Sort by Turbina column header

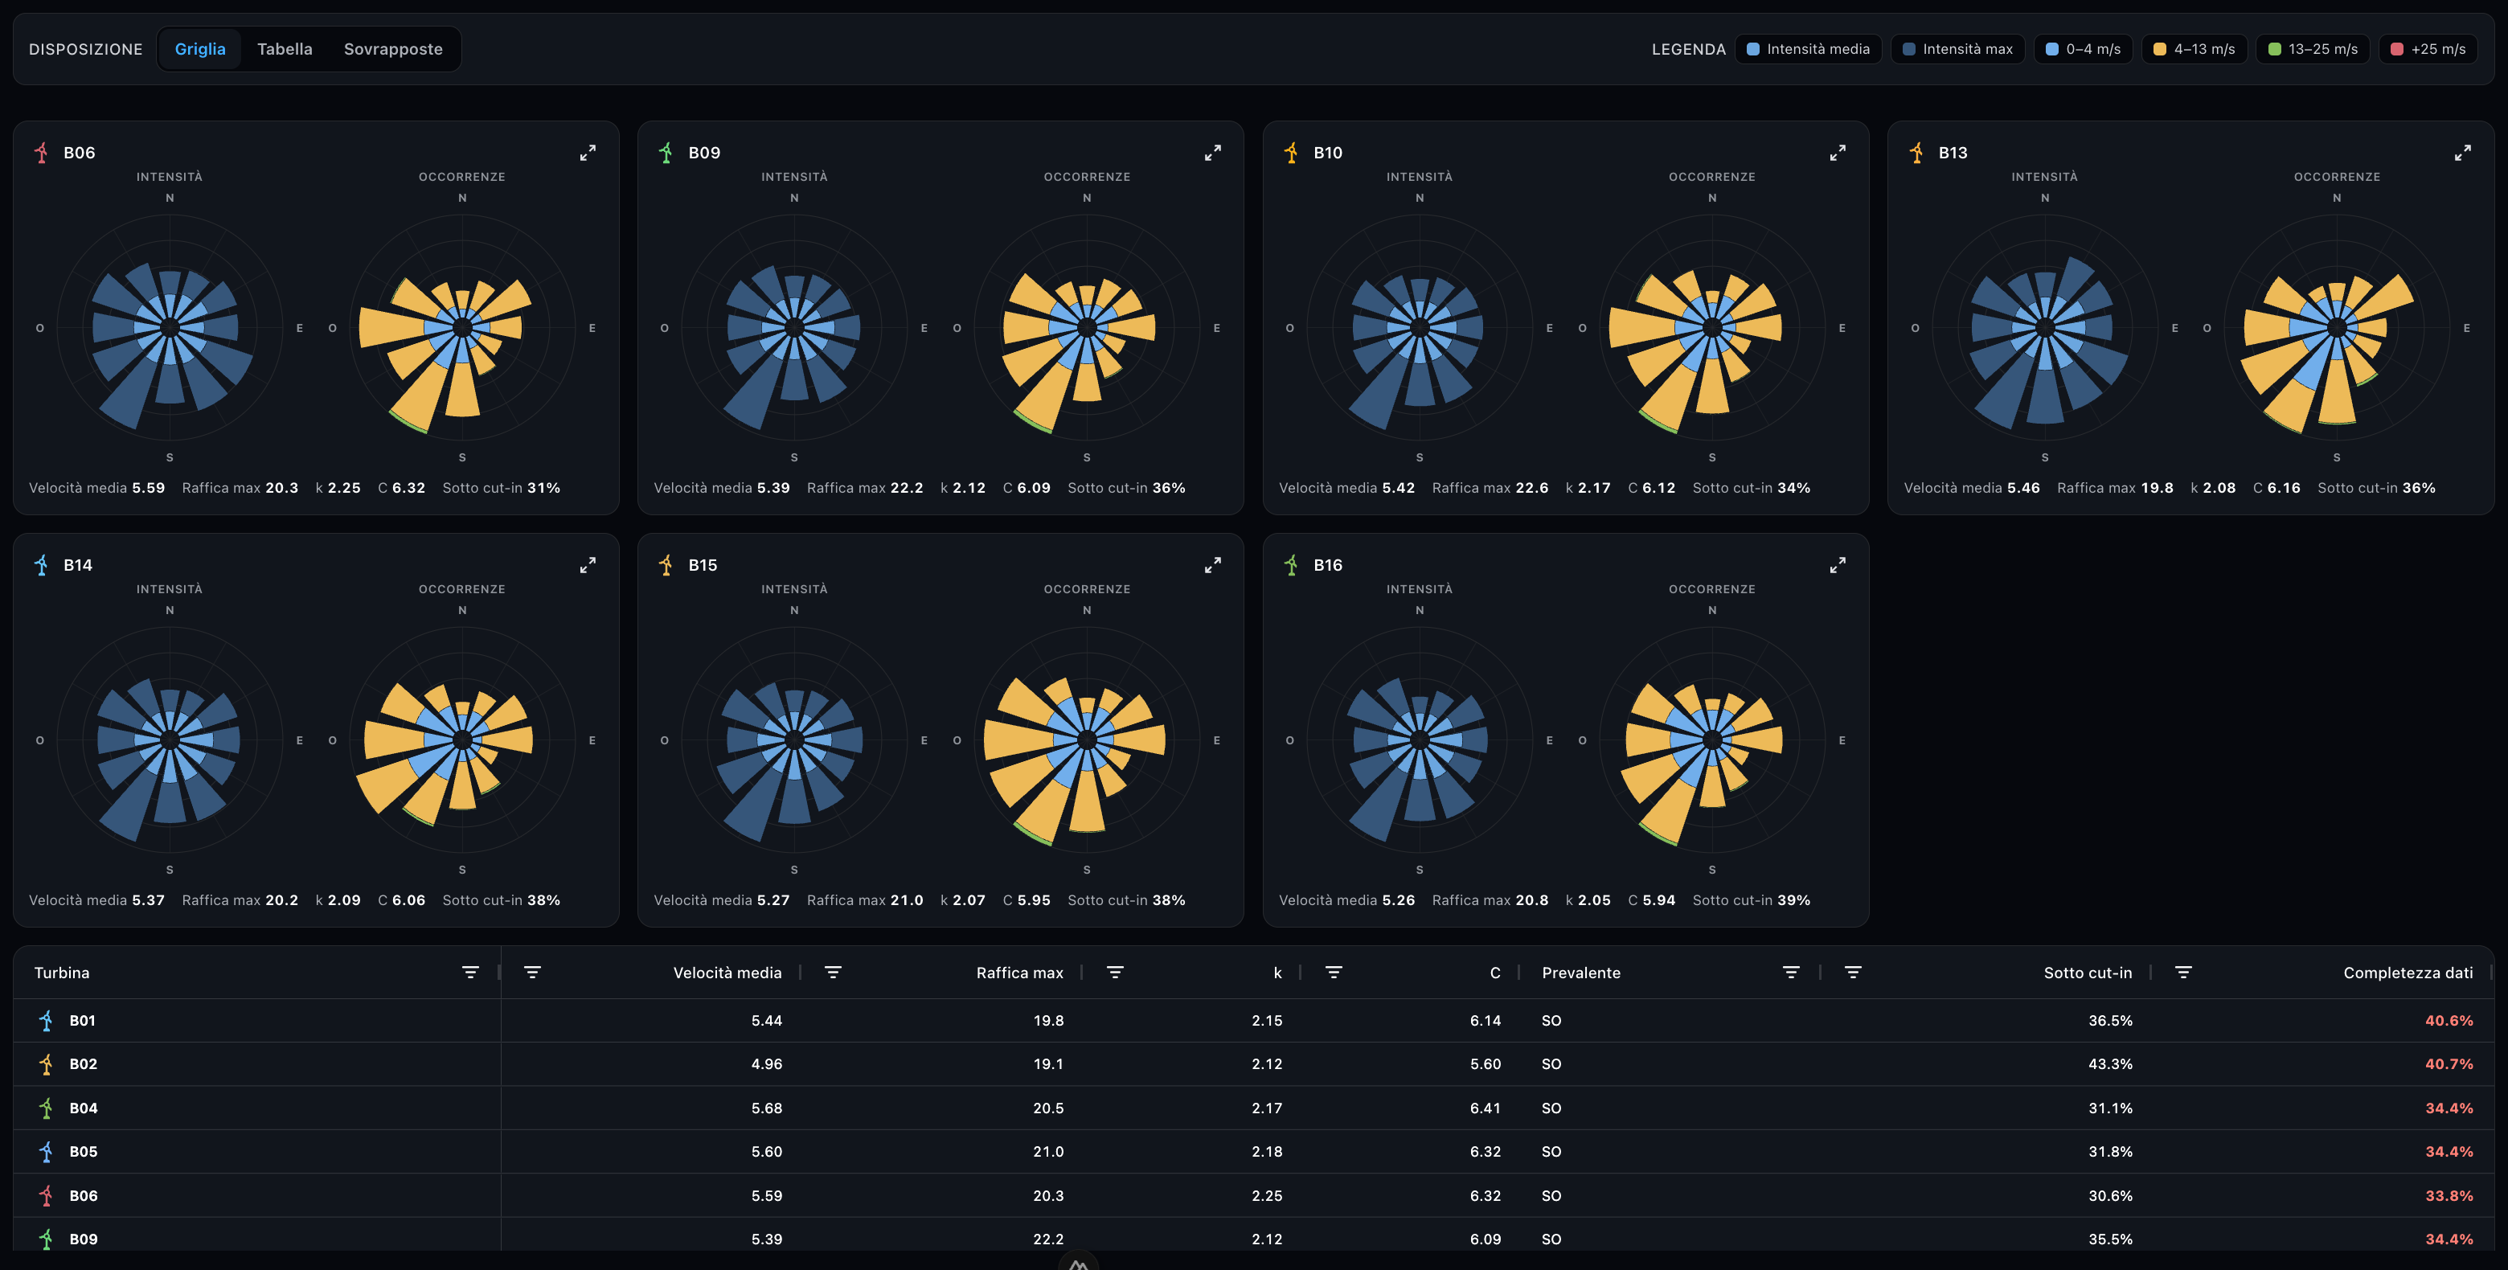pyautogui.click(x=61, y=973)
